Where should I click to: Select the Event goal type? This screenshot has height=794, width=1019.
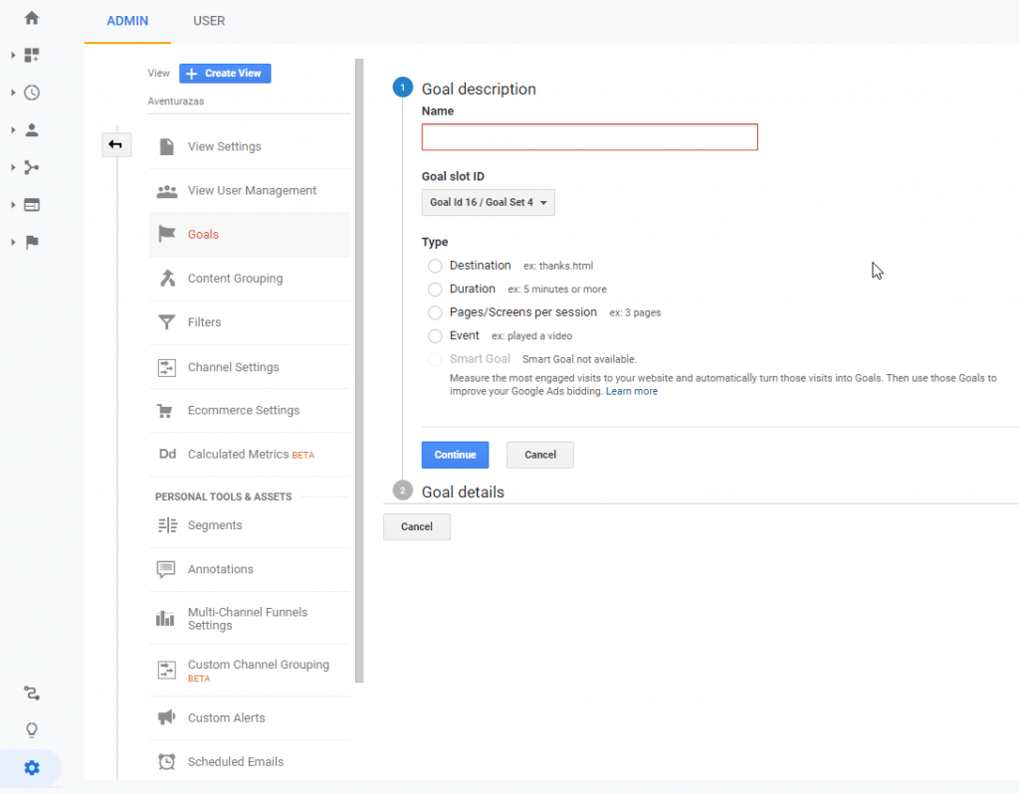(435, 336)
